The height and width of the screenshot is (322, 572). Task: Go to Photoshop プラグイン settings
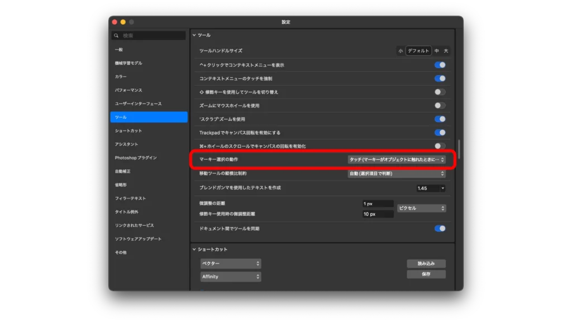click(136, 158)
